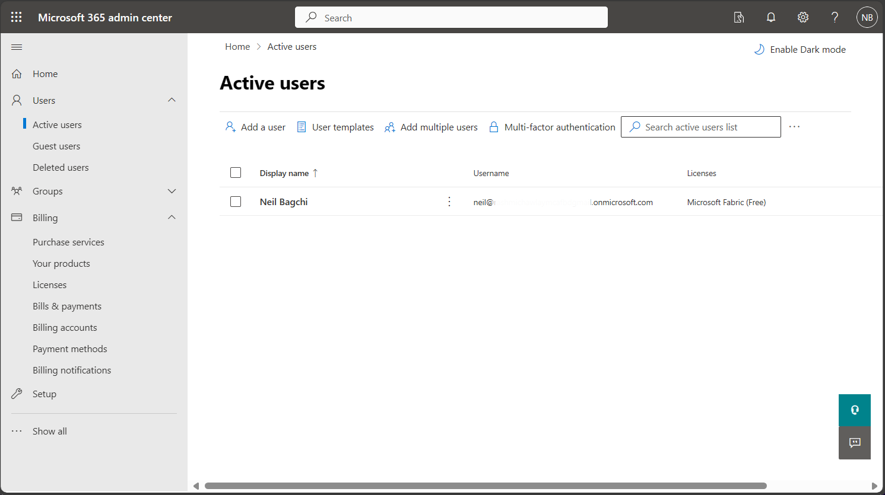Open the toolbar more options ellipsis
The width and height of the screenshot is (885, 495).
pyautogui.click(x=795, y=126)
